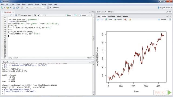The height and width of the screenshot is (97, 173).
Task: Open the Tools menu
Action: [x=50, y=4]
